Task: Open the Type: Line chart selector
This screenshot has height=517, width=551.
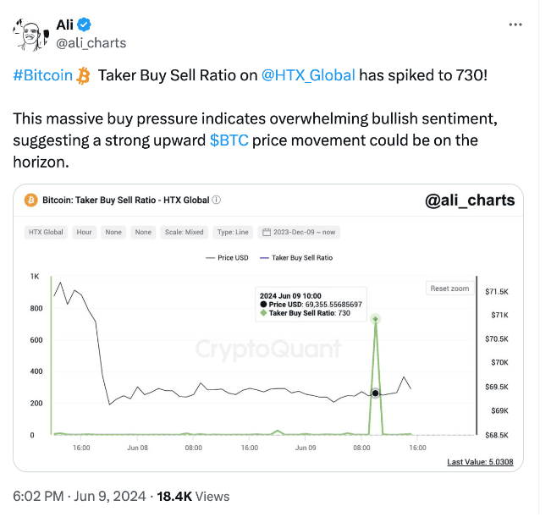Action: pos(233,232)
